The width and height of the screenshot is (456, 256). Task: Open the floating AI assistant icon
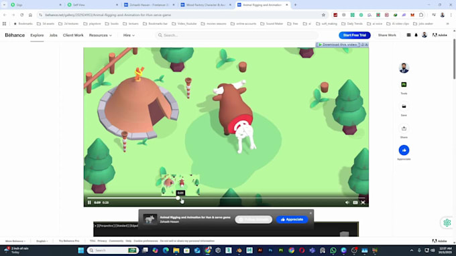(x=447, y=223)
